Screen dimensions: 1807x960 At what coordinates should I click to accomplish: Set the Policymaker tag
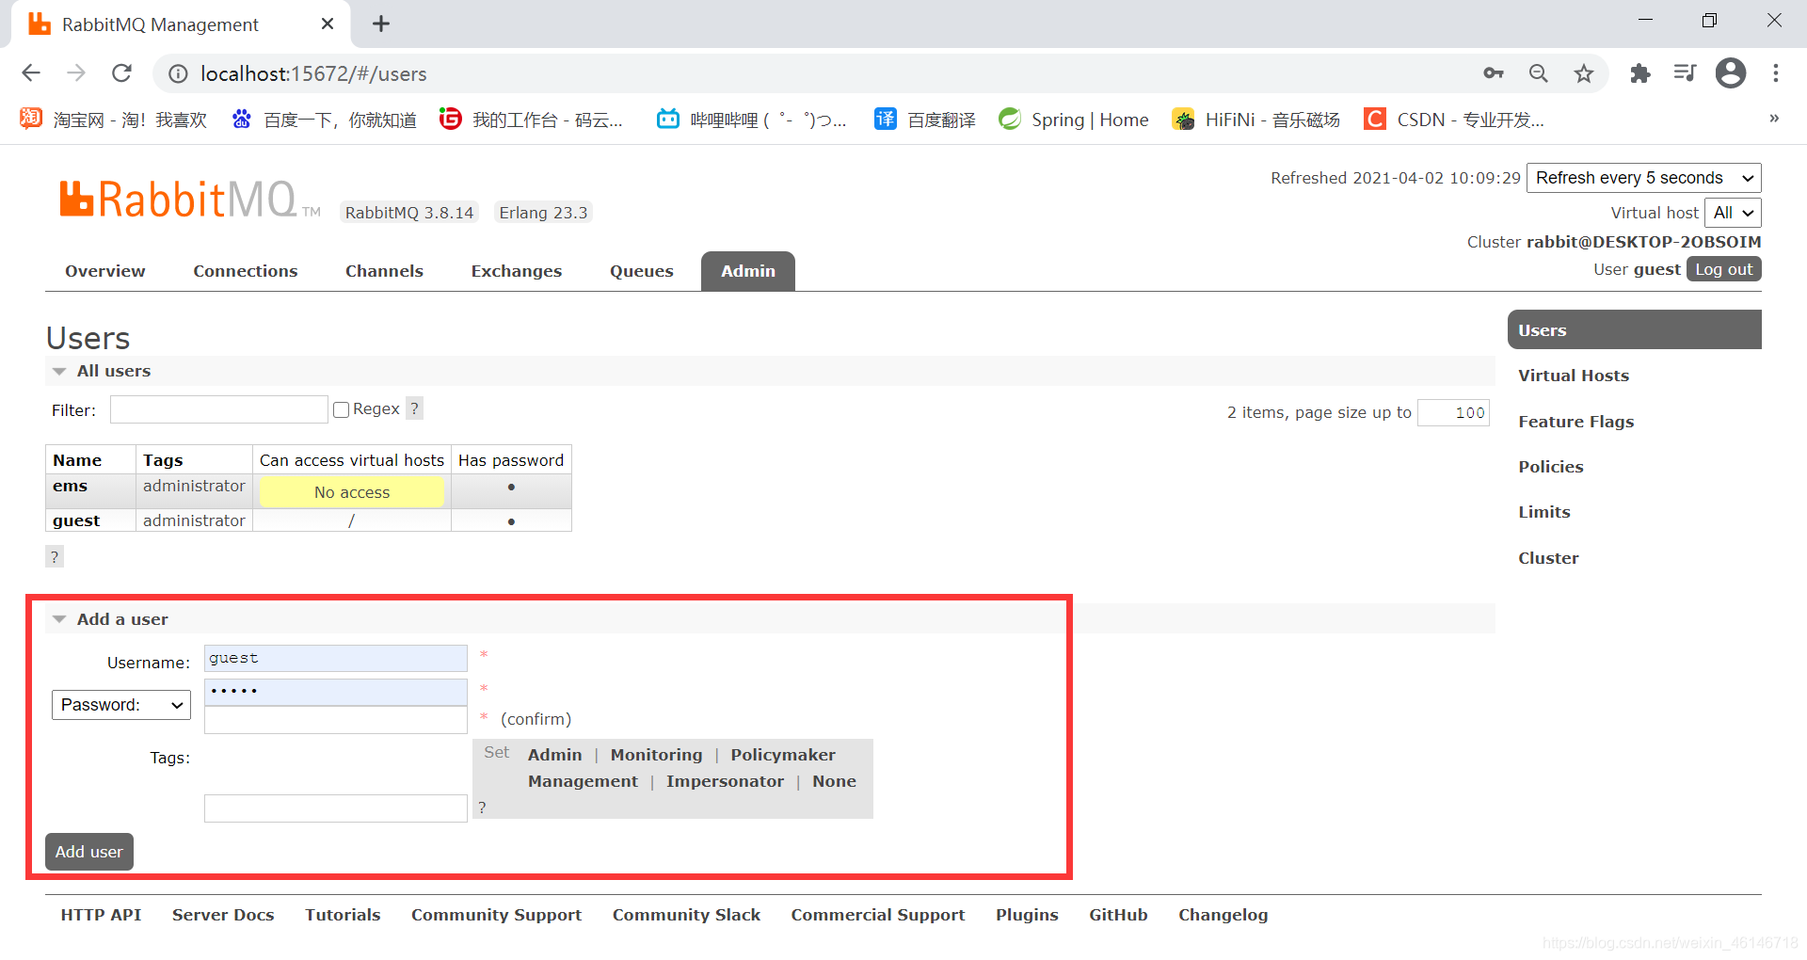tap(783, 755)
